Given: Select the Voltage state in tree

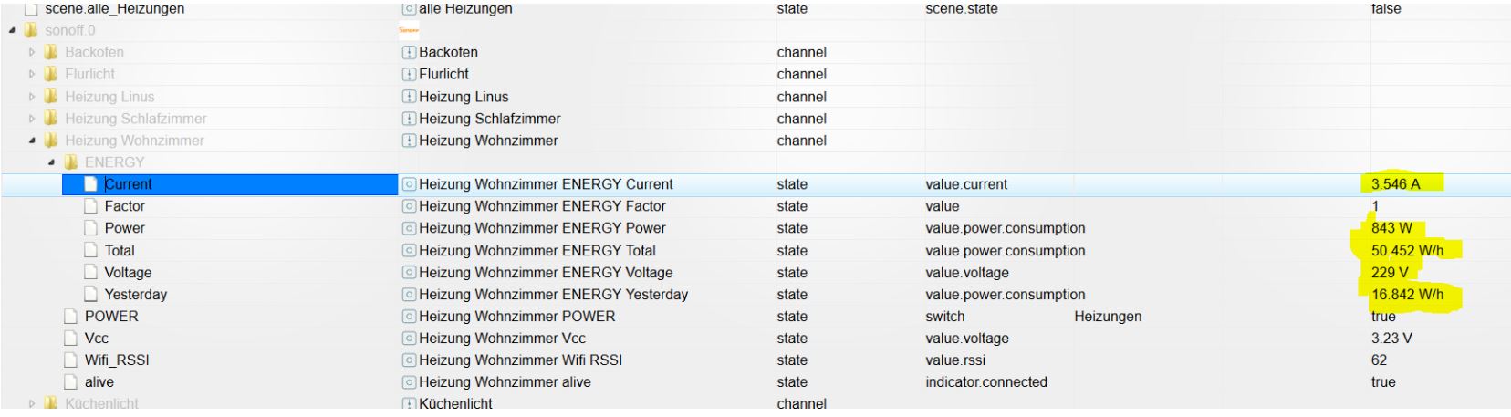Looking at the screenshot, I should tap(128, 273).
